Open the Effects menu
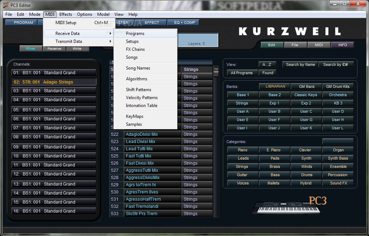This screenshot has height=236, width=369. [x=66, y=14]
